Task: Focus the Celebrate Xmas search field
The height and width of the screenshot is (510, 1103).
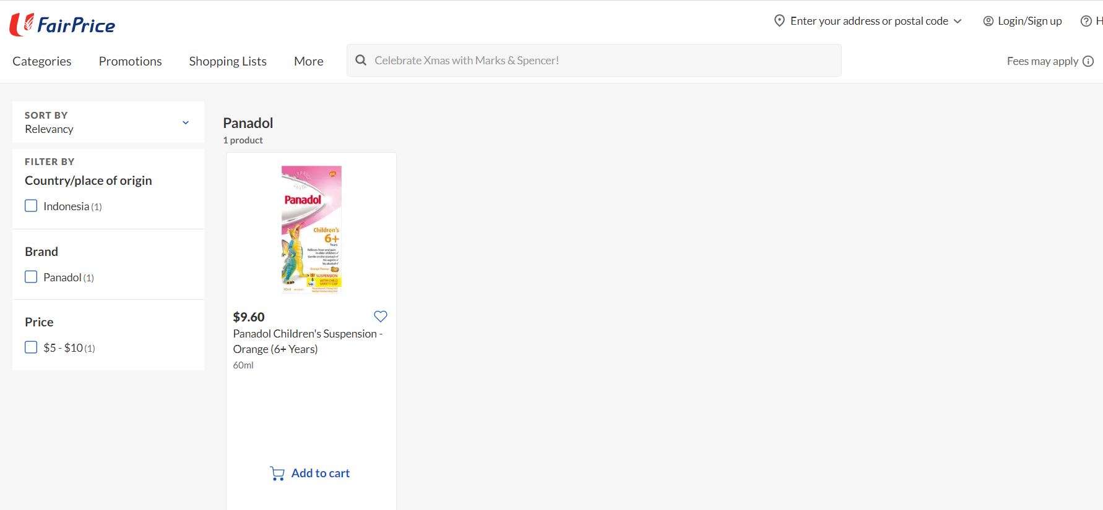Action: pos(594,61)
